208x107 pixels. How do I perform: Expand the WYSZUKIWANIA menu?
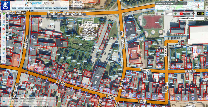pos(60,8)
